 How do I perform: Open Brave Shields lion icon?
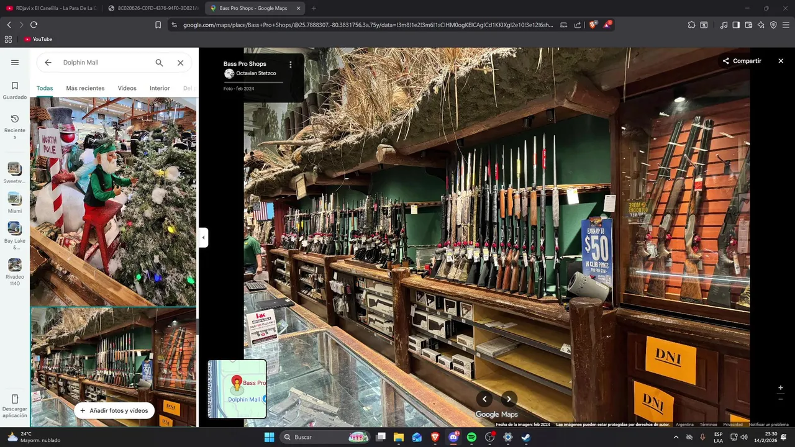point(593,25)
